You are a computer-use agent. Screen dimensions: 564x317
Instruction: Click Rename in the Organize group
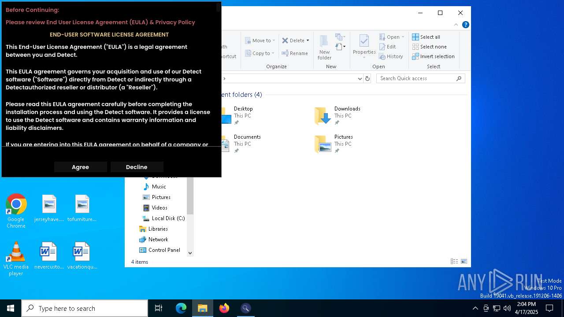click(295, 53)
